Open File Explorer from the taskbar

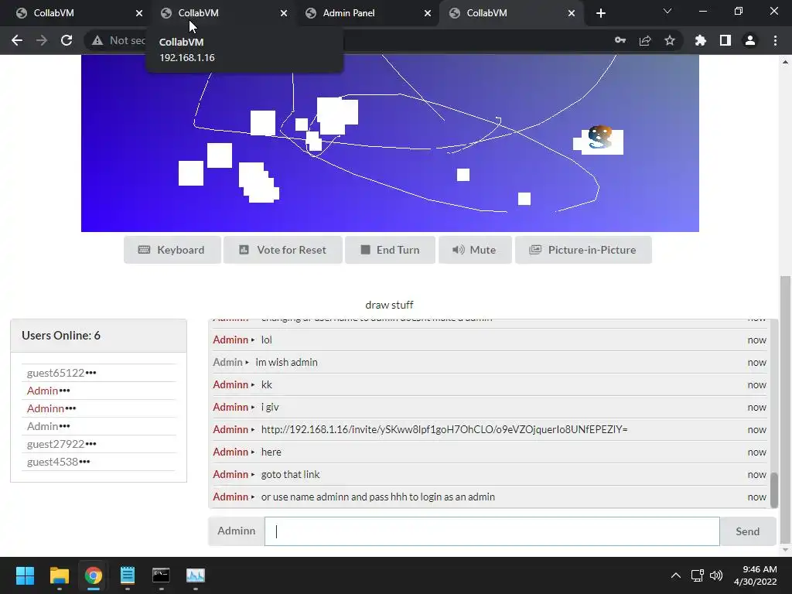pyautogui.click(x=59, y=575)
